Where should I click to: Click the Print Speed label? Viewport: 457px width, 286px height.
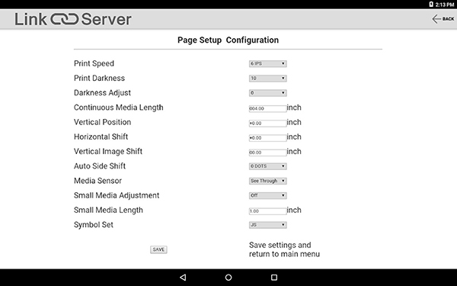(x=94, y=63)
